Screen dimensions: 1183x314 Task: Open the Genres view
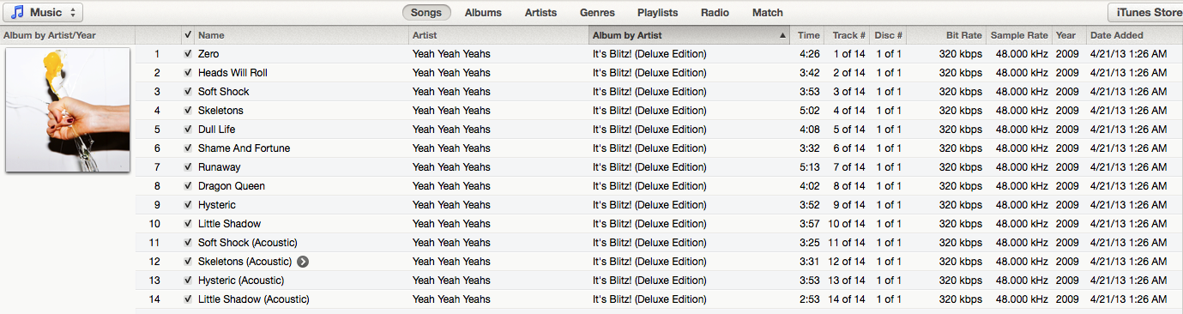(597, 13)
